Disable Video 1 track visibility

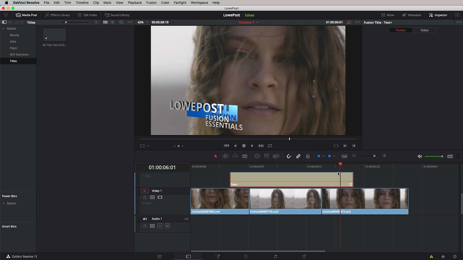(160, 197)
